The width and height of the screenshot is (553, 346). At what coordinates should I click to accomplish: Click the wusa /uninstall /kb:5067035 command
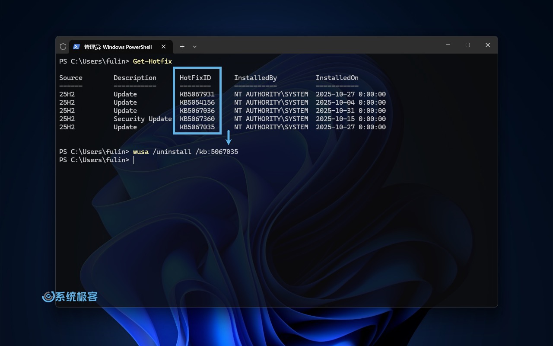coord(186,151)
